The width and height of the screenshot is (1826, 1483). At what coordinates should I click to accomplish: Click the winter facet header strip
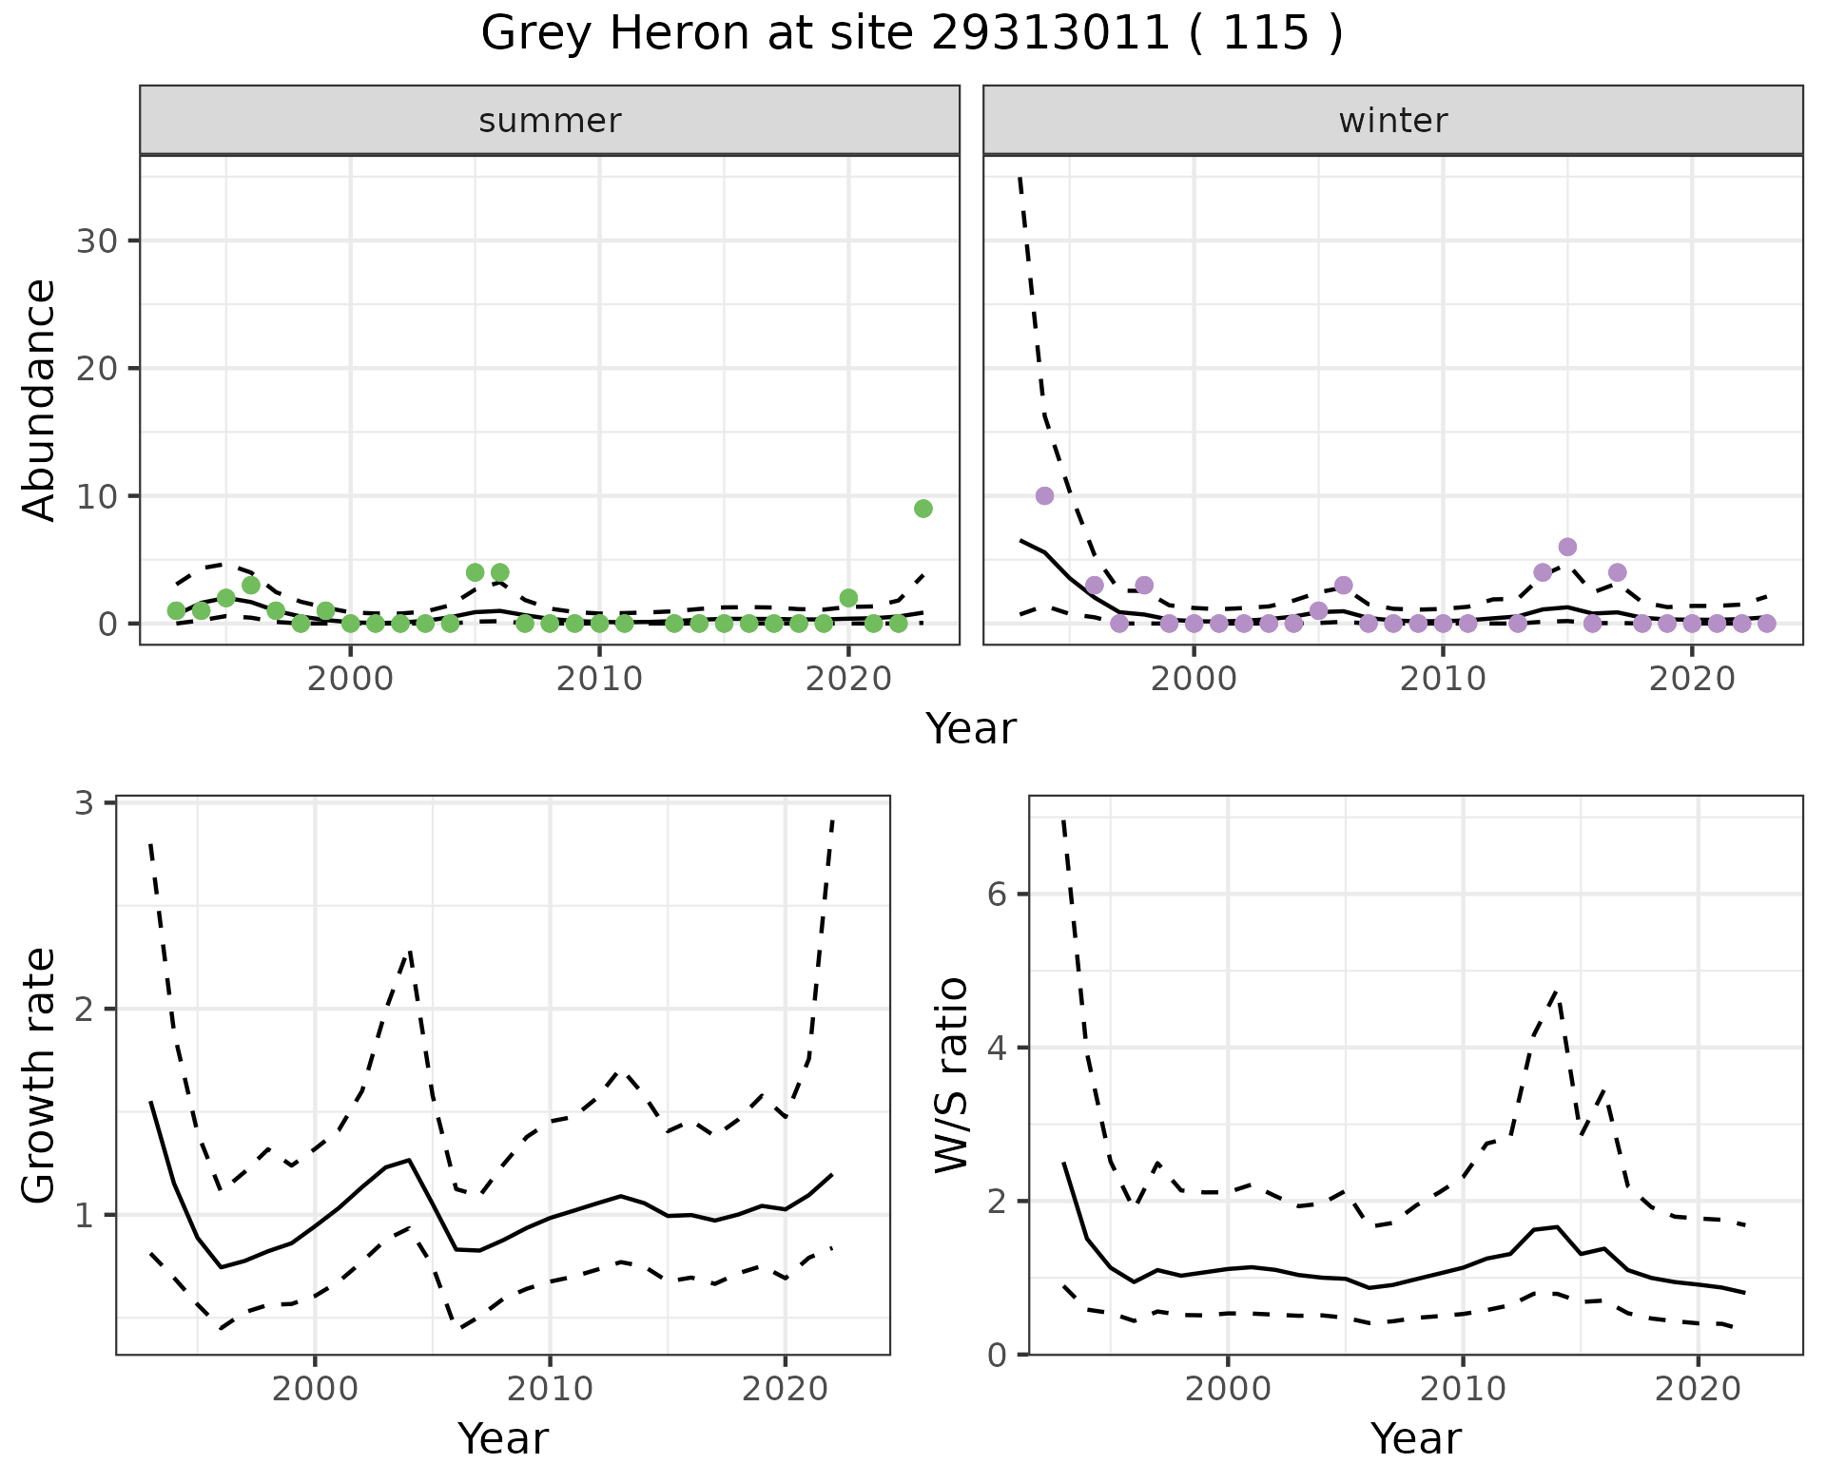tap(1392, 121)
